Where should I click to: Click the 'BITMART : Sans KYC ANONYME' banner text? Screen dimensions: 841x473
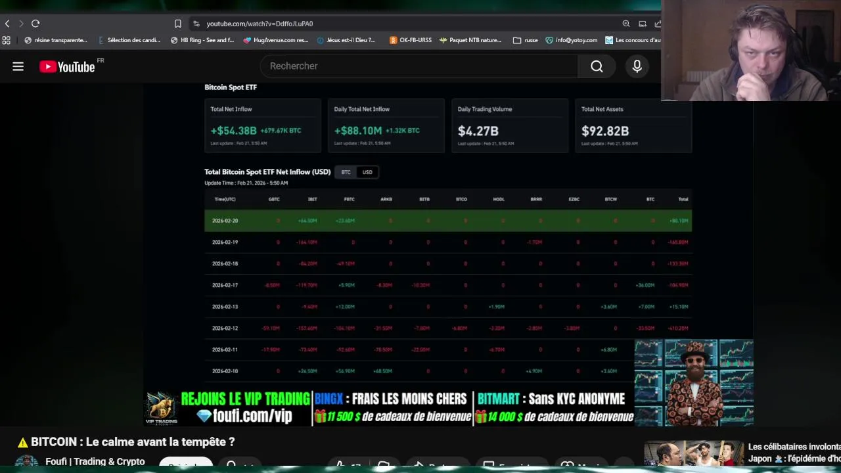click(x=551, y=399)
